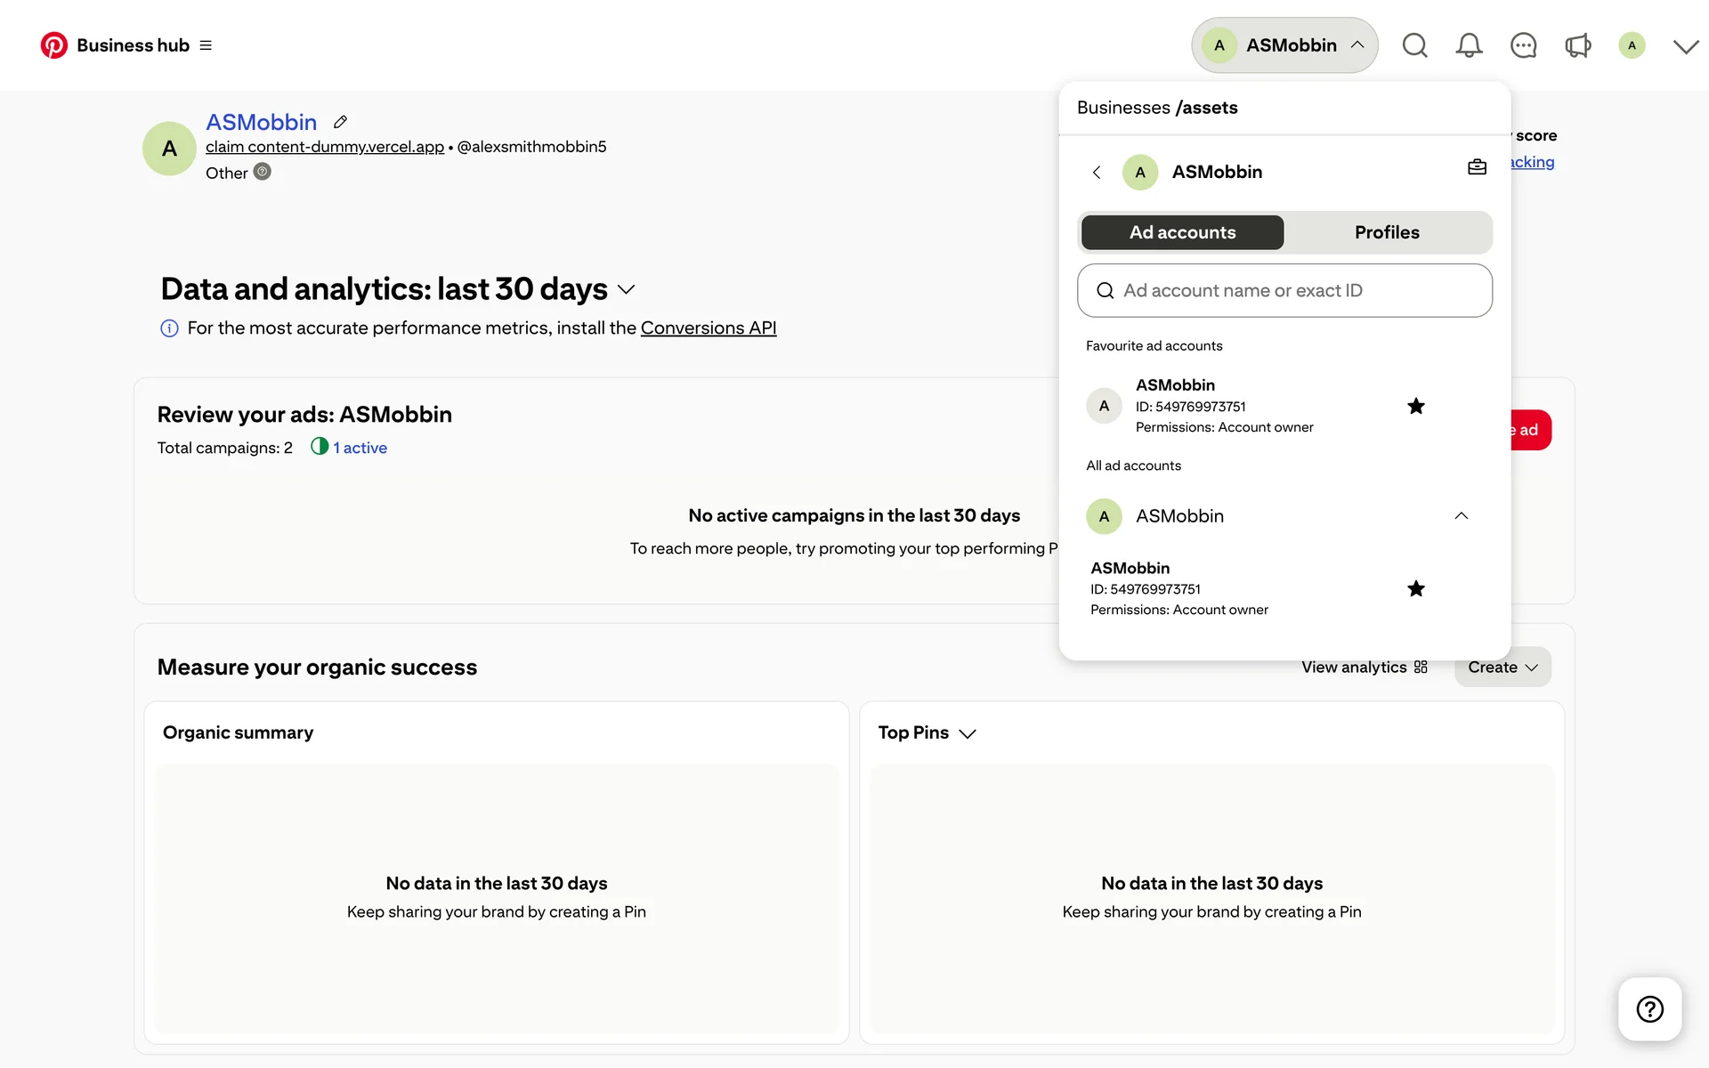Viewport: 1709px width, 1068px height.
Task: Click the pencil edit icon beside ASMobbin
Action: coord(340,122)
